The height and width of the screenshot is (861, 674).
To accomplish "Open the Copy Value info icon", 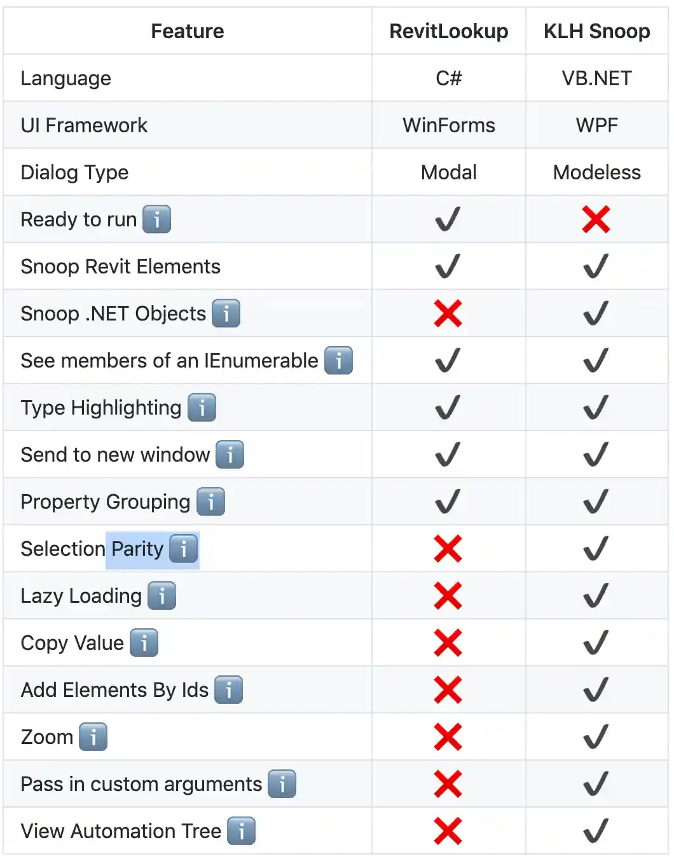I will [144, 643].
